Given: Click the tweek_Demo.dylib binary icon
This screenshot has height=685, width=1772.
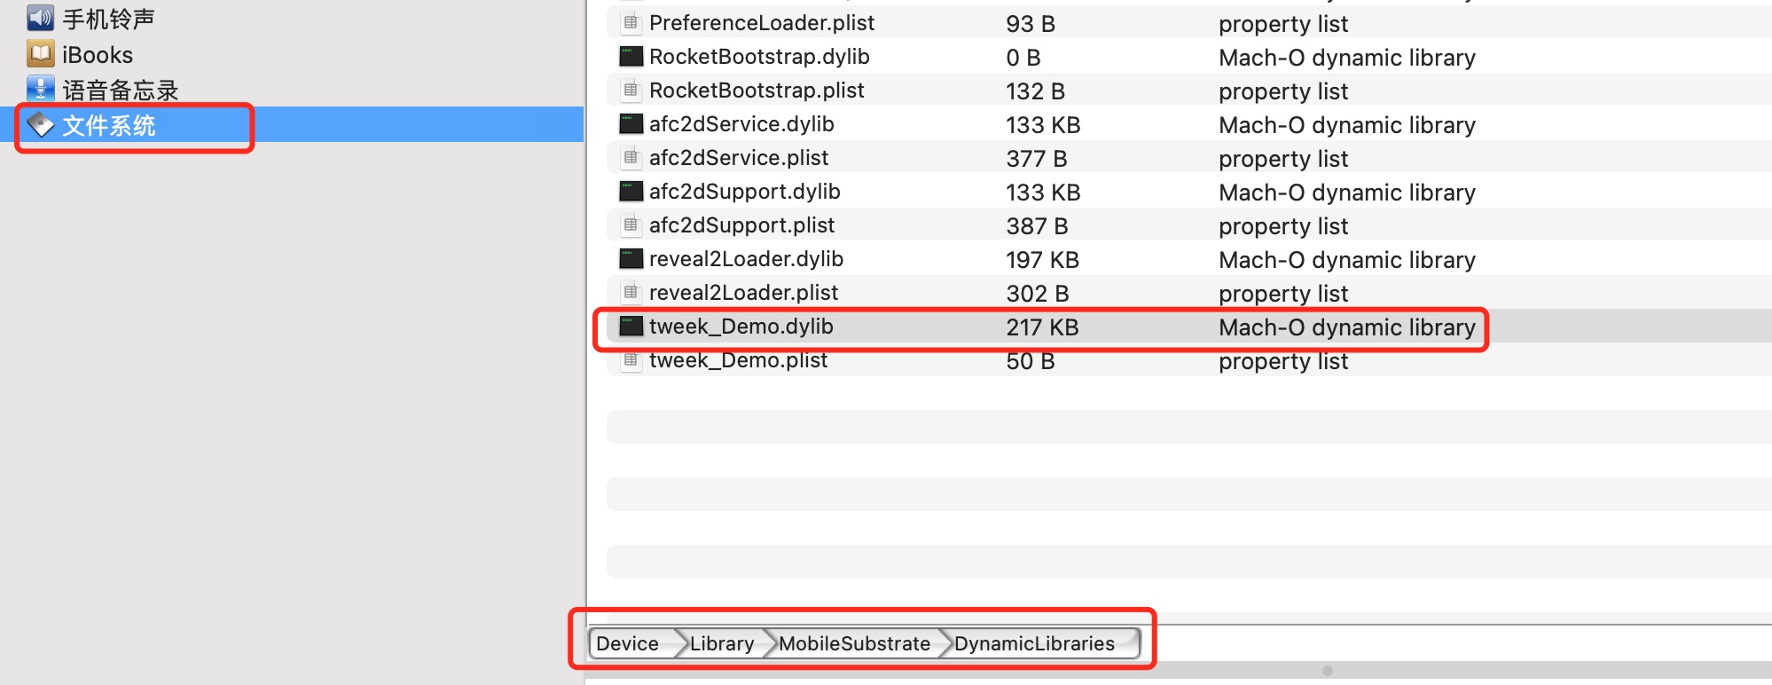Looking at the screenshot, I should coord(631,327).
